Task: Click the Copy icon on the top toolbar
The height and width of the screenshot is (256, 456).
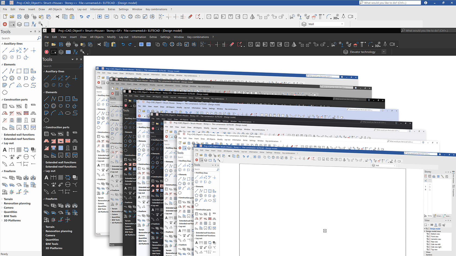Action: pyautogui.click(x=65, y=17)
